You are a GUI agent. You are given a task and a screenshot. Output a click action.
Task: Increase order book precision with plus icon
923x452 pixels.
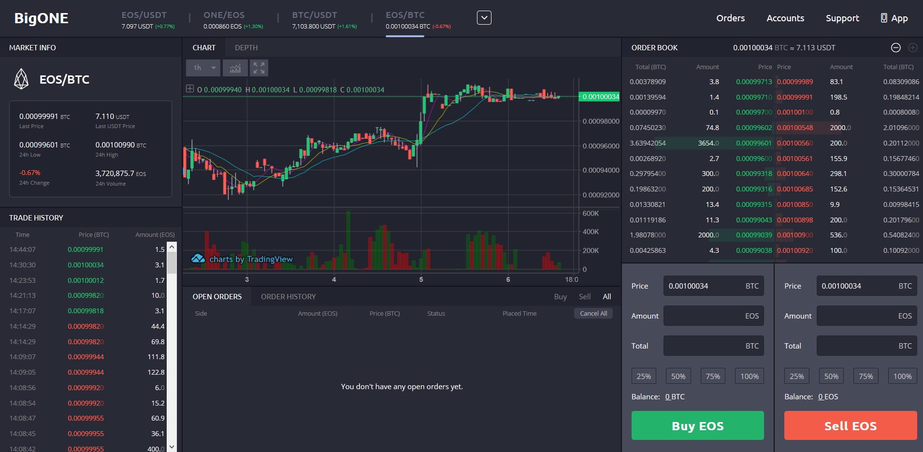(x=913, y=47)
